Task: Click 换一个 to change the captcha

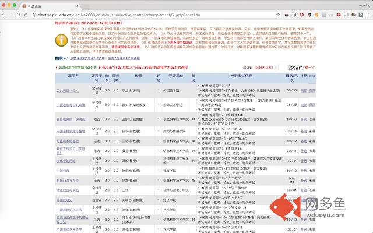Action: (309, 68)
